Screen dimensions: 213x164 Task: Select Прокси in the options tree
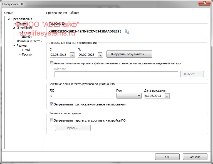27,54
